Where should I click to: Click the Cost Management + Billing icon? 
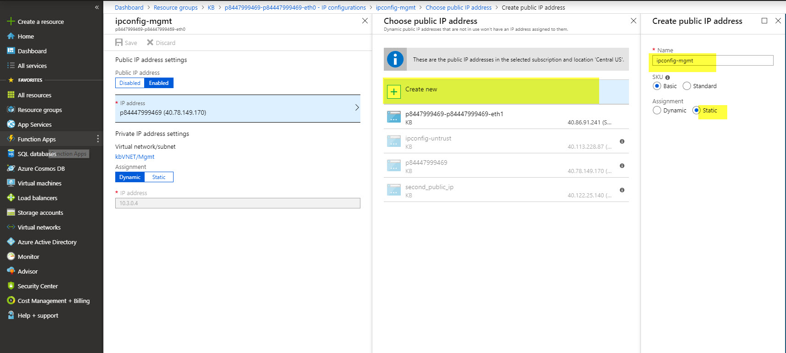click(x=11, y=301)
